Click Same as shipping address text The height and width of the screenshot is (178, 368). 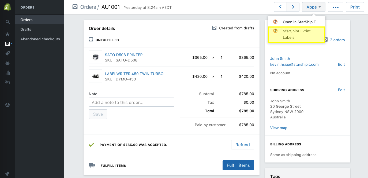tap(293, 155)
